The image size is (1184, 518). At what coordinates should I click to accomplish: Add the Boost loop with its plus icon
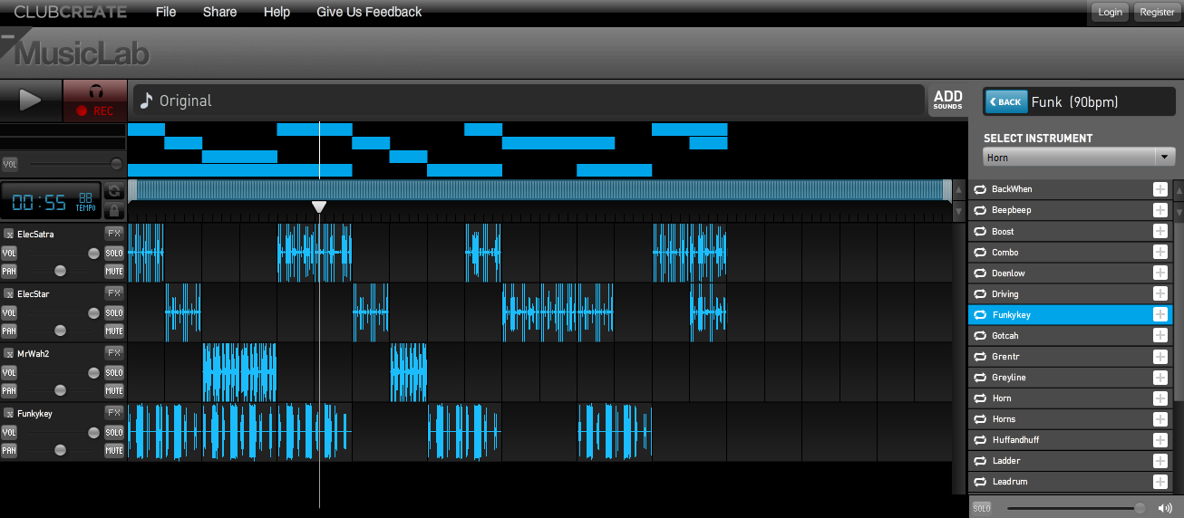point(1160,231)
